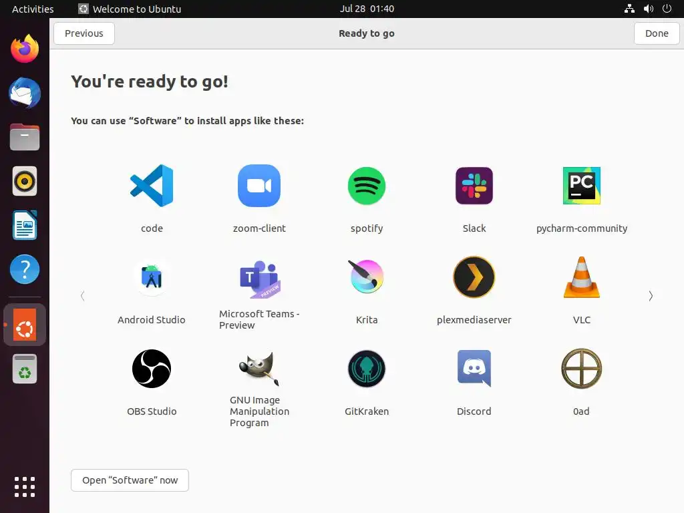This screenshot has height=513, width=684.
Task: Click the volume speaker icon
Action: [649, 9]
